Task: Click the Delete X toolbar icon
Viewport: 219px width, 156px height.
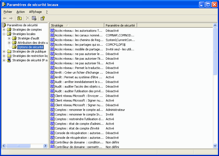Action: pyautogui.click(x=28, y=18)
